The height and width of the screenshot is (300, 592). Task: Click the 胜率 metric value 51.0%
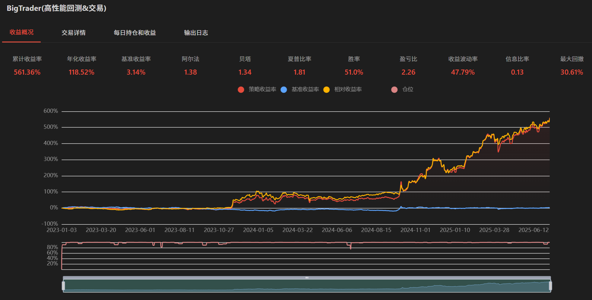click(x=354, y=72)
